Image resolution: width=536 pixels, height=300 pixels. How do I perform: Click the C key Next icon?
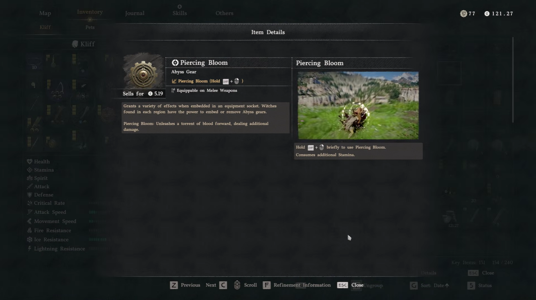coord(223,285)
